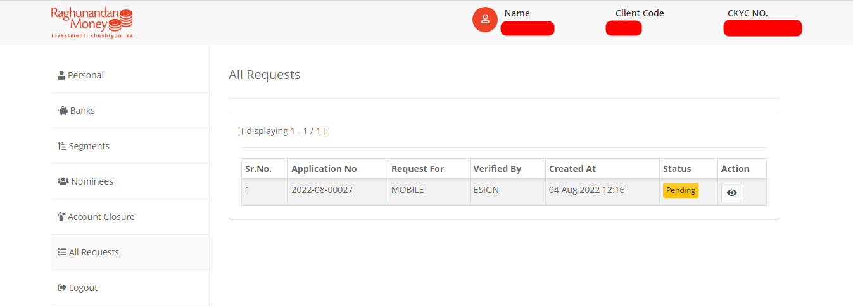853x306 pixels.
Task: Click the person icon next to Personal
Action: 61,75
